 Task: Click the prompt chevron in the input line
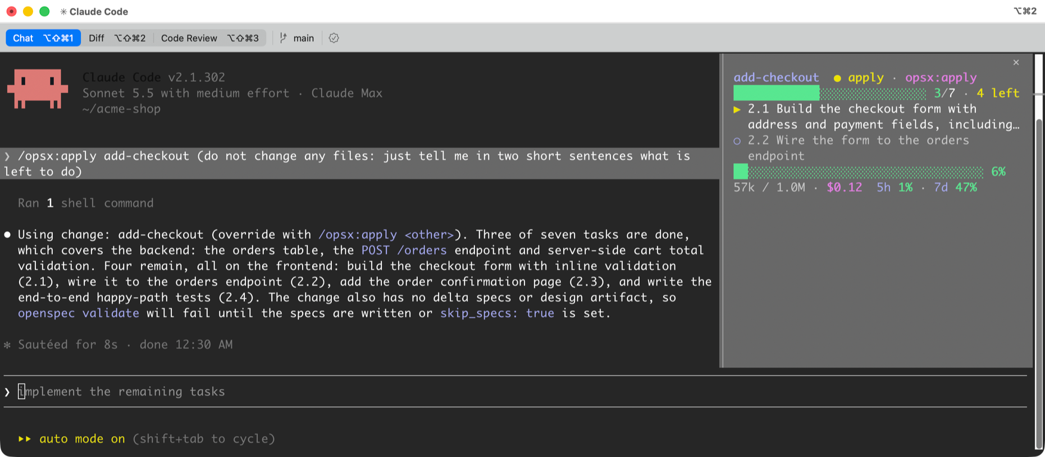pyautogui.click(x=7, y=392)
